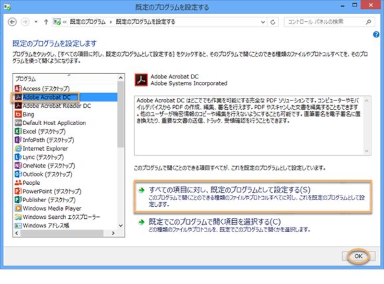Select the Publisher icon in list
The height and width of the screenshot is (284, 384).
pyautogui.click(x=18, y=200)
